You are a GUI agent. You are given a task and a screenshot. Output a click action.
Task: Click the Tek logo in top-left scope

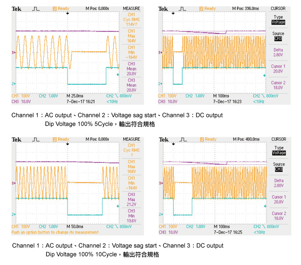click(x=16, y=8)
